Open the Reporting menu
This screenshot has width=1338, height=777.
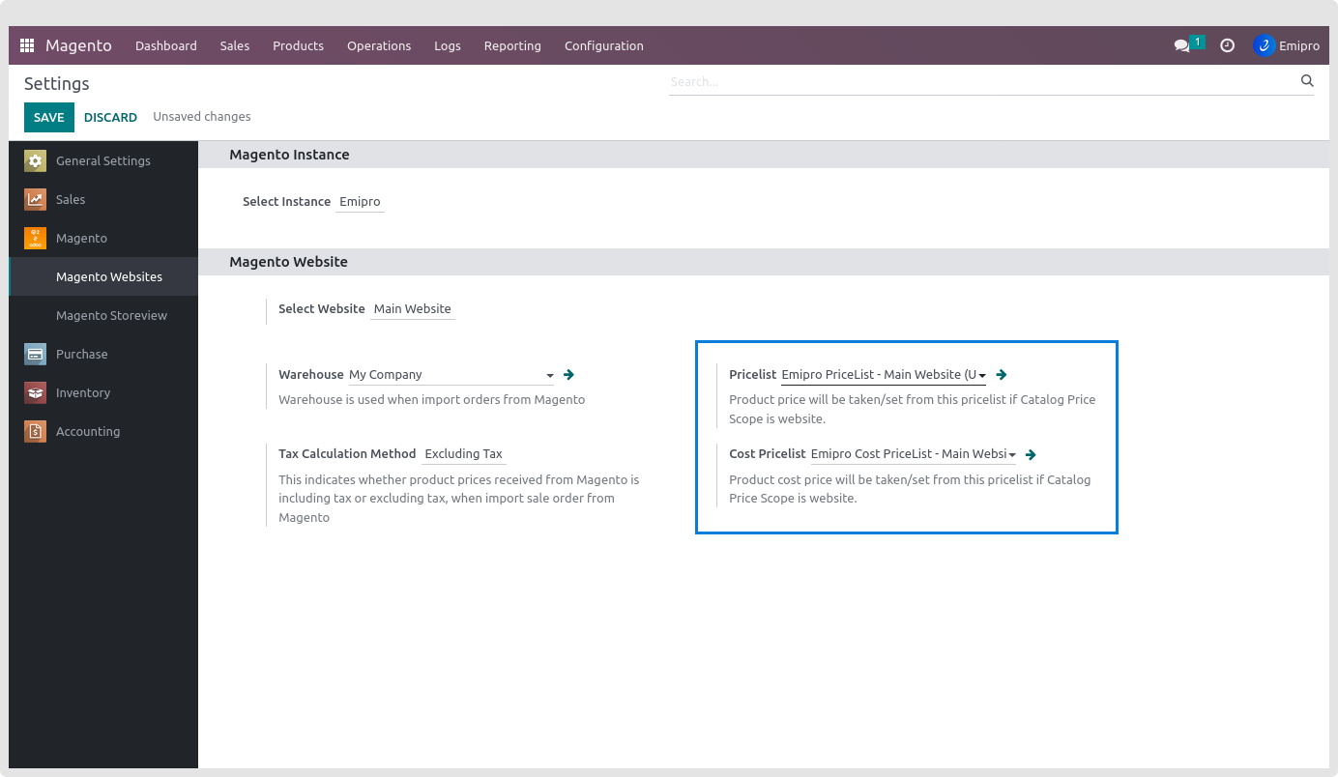click(512, 45)
